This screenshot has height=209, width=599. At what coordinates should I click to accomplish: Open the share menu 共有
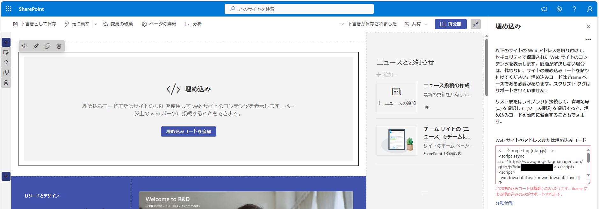[x=416, y=24]
